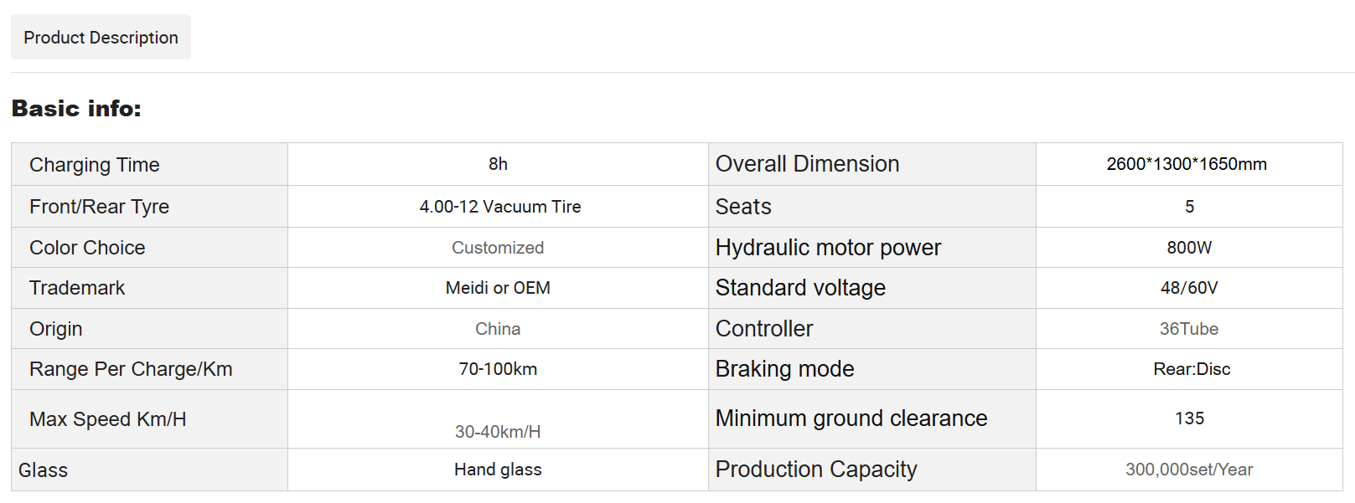Select the 48/60V standard voltage value
The width and height of the screenshot is (1355, 503).
tap(1188, 288)
